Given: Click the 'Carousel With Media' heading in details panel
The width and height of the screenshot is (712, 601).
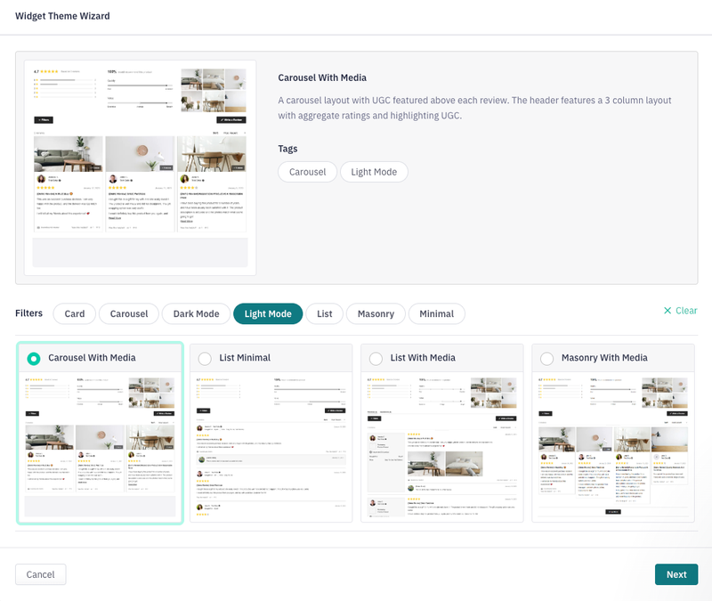Looking at the screenshot, I should coord(322,77).
